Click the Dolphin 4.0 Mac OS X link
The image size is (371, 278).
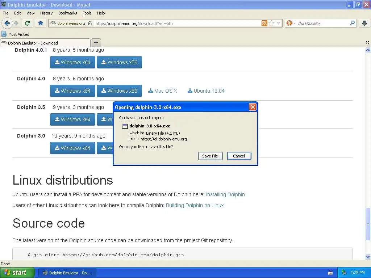click(163, 91)
